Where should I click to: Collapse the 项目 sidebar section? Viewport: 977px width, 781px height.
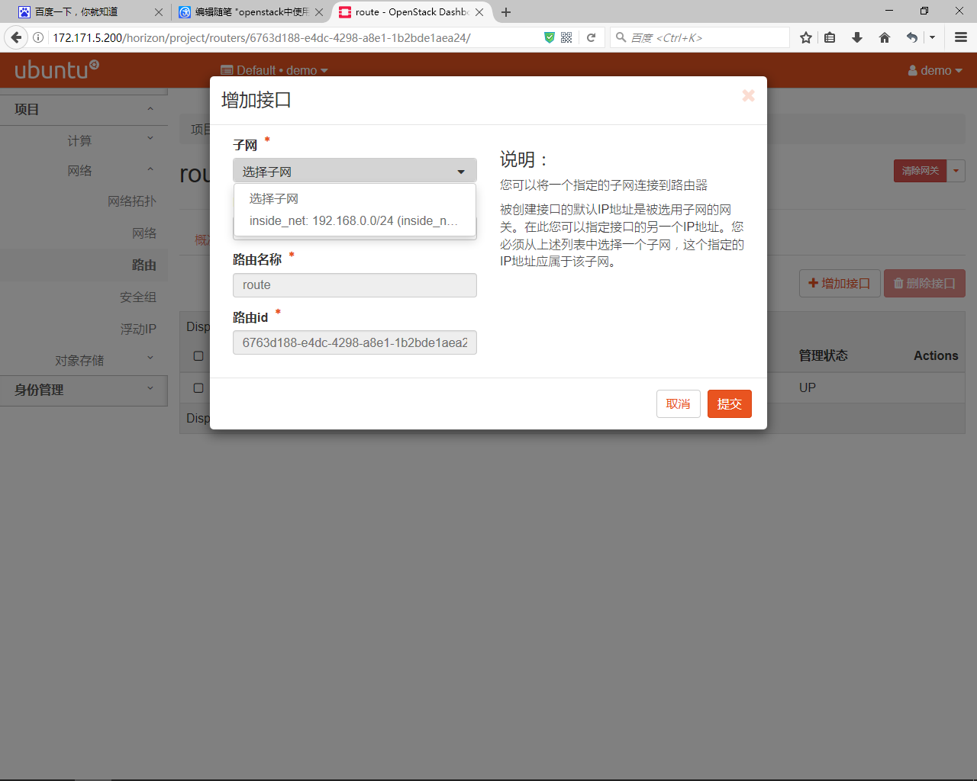click(84, 110)
